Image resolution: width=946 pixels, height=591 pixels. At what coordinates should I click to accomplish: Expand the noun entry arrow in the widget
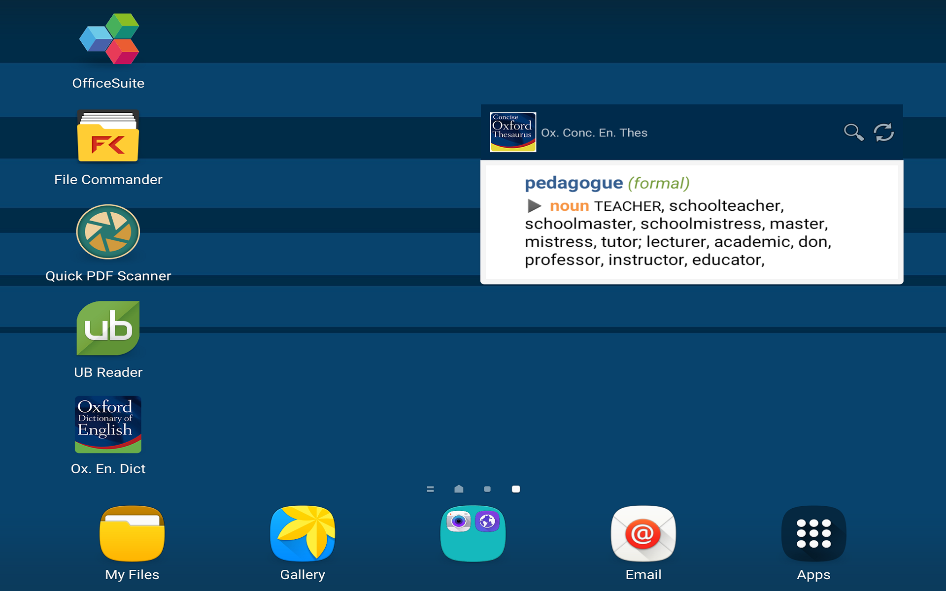534,206
